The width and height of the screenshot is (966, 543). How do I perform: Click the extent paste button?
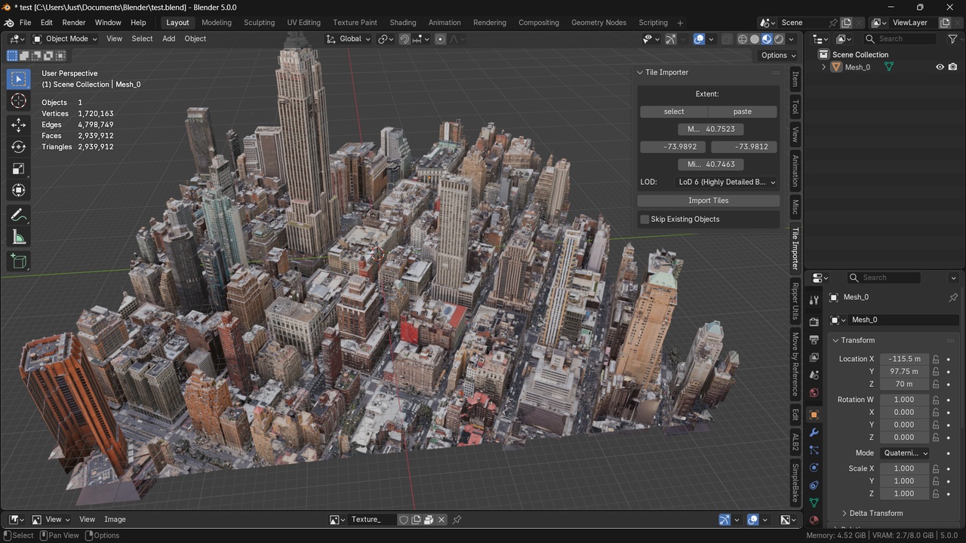pos(743,112)
